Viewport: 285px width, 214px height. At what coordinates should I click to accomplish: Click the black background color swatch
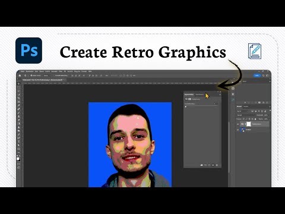pyautogui.click(x=19, y=160)
